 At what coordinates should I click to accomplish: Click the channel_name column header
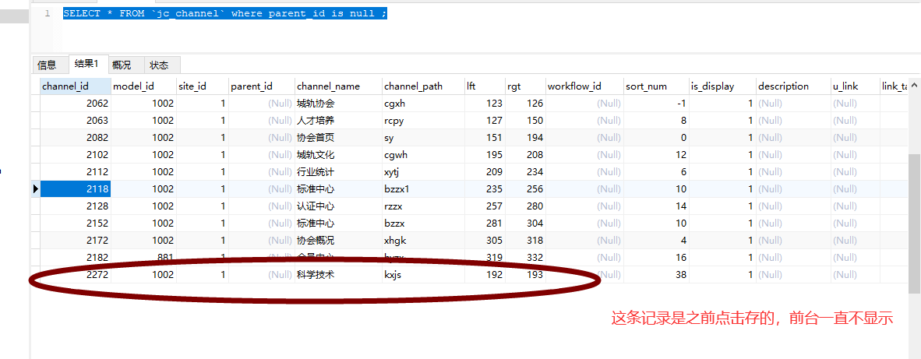pos(338,86)
